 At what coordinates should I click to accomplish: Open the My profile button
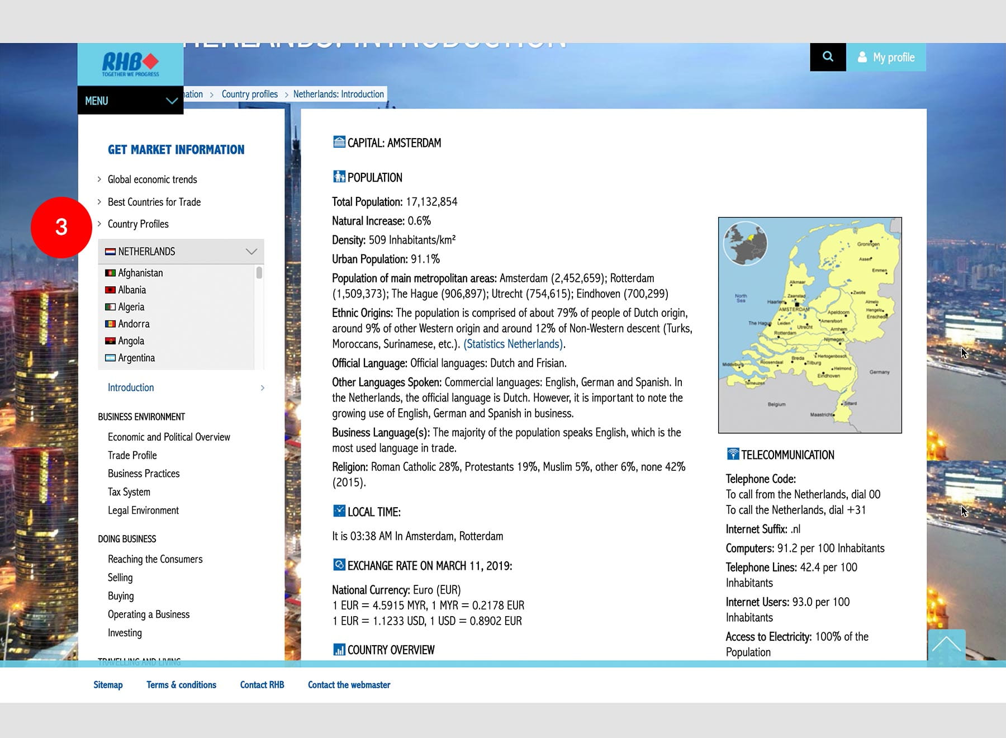click(x=886, y=57)
